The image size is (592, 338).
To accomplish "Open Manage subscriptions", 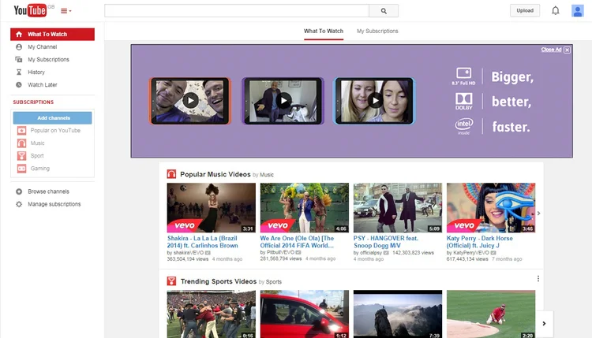I will click(x=54, y=204).
